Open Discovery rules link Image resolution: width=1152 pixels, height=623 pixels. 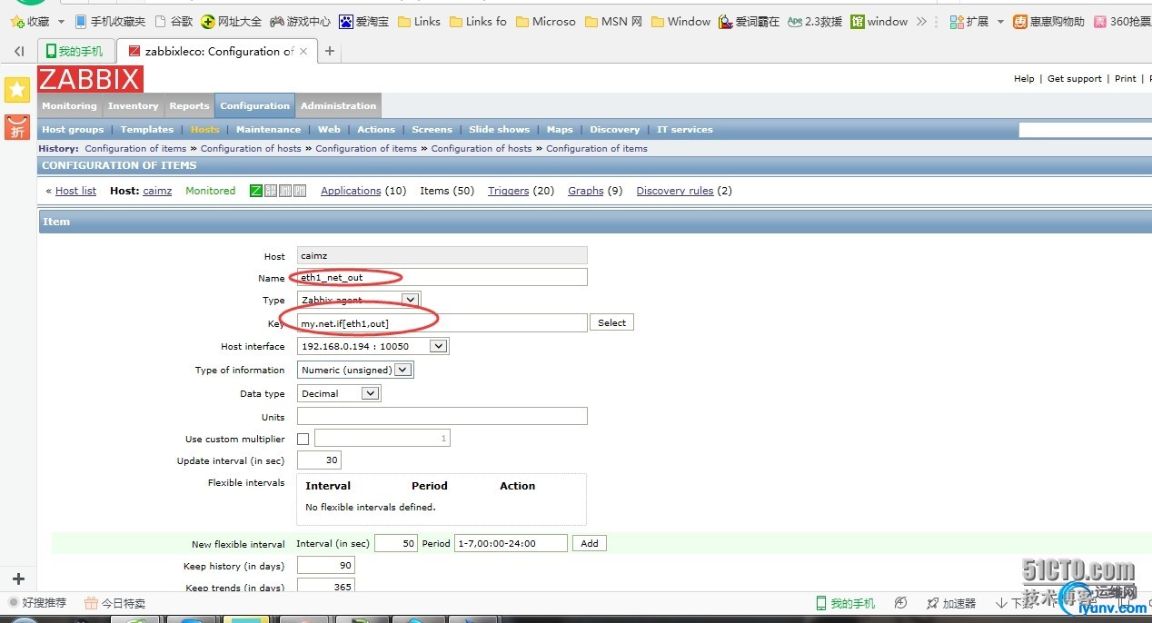(675, 191)
